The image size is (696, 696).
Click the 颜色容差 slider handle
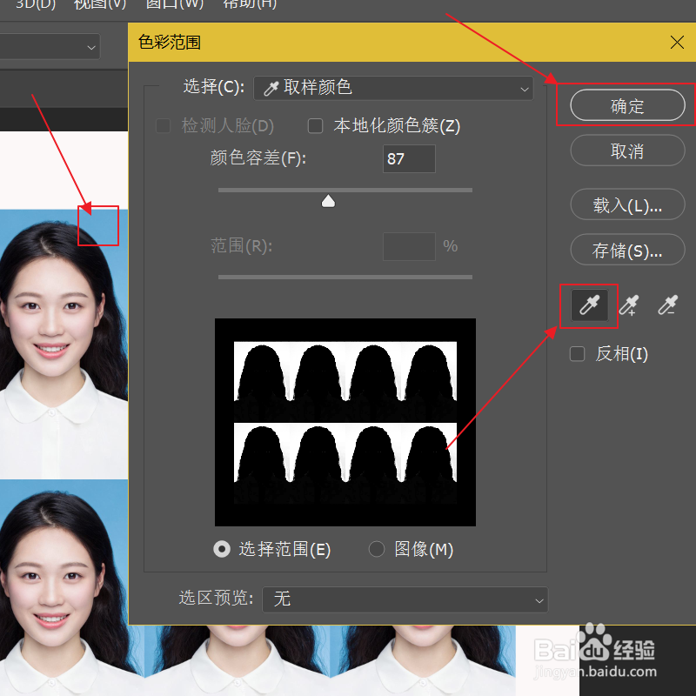tap(328, 201)
